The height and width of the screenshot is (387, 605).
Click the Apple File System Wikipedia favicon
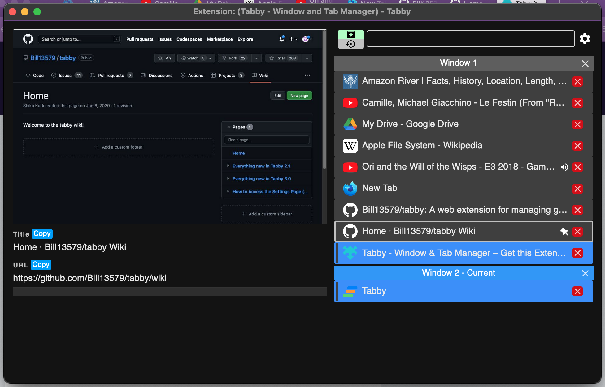pyautogui.click(x=350, y=146)
